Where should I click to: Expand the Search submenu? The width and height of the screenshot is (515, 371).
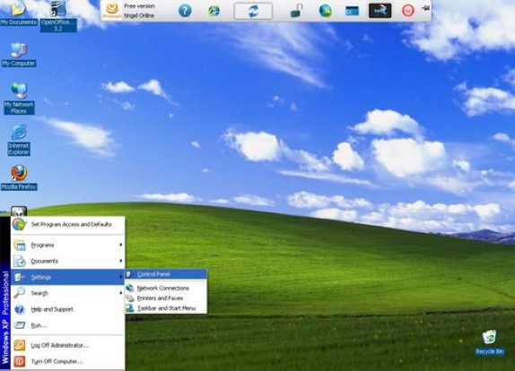tap(67, 293)
